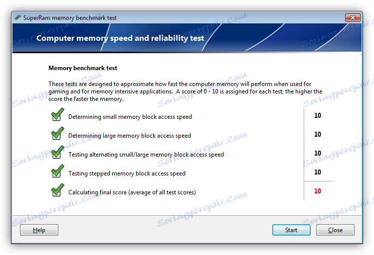Click the 'Memory benchmark test' heading
374x255 pixels.
pos(83,68)
